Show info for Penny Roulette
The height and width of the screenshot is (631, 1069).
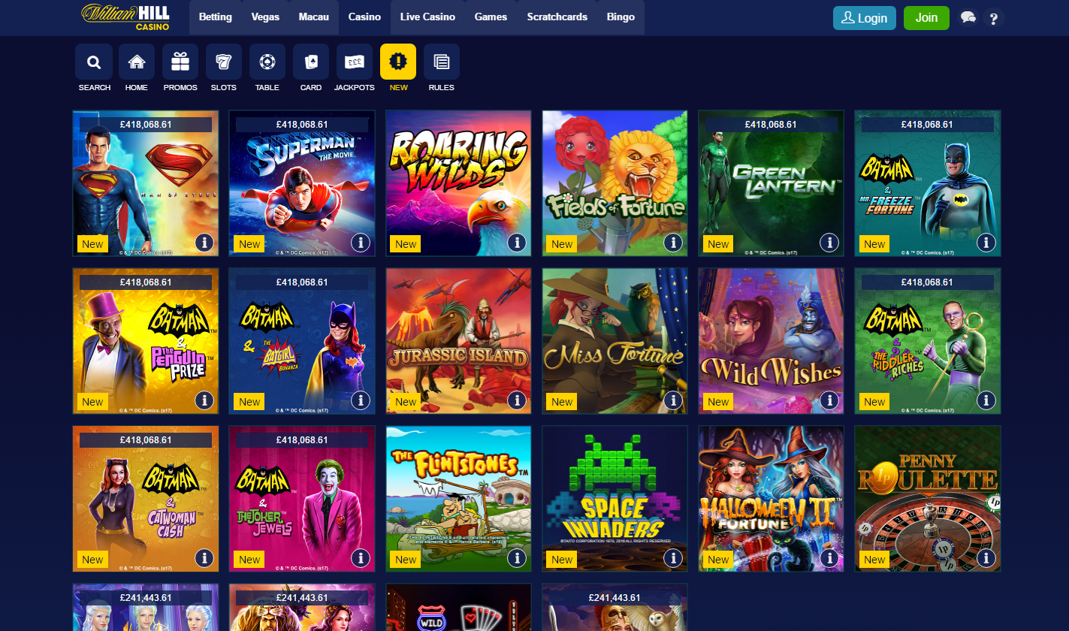[x=986, y=558]
